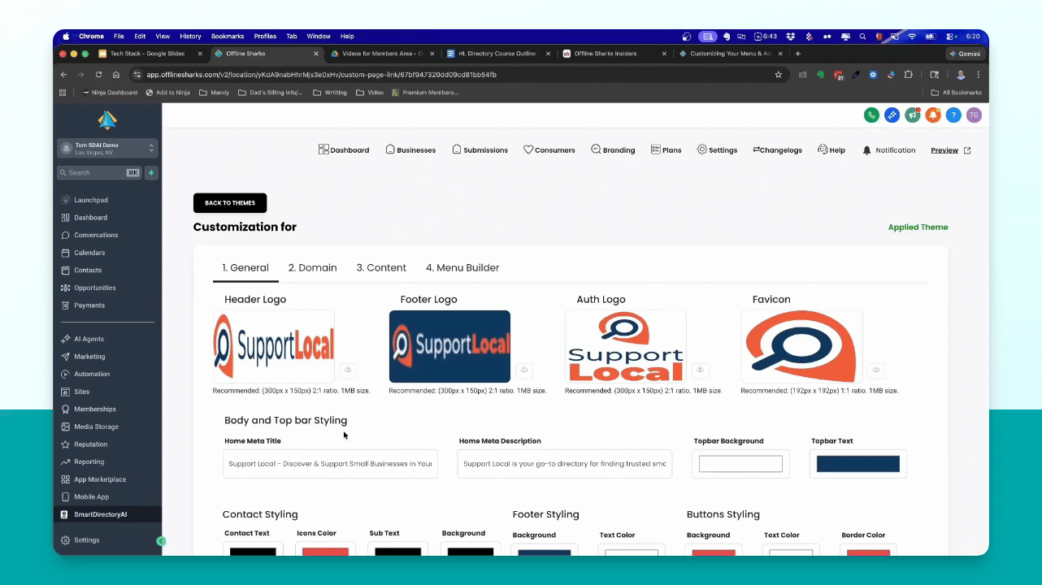
Task: Open Plans in the top navigation
Action: (x=666, y=150)
